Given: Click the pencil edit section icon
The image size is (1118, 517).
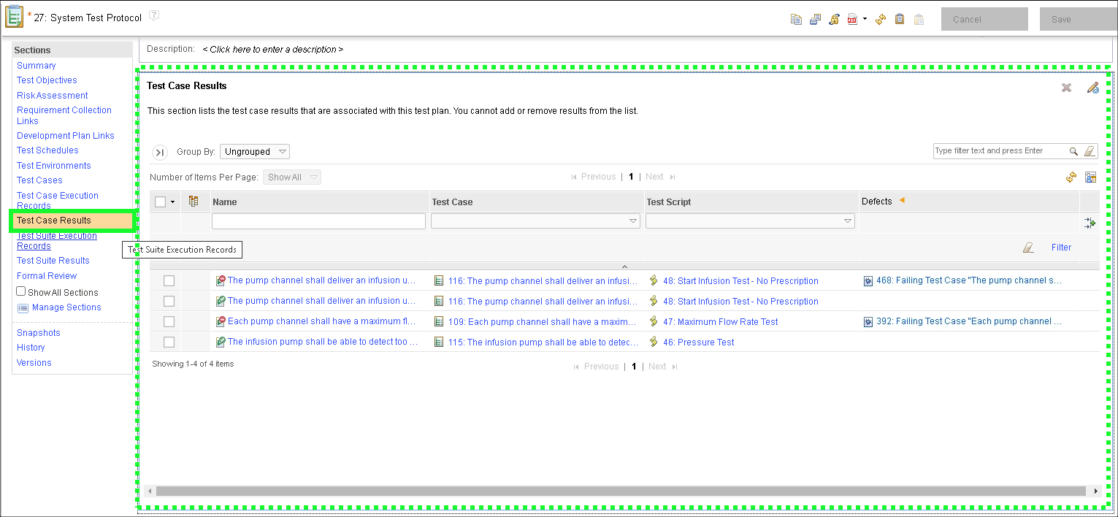Looking at the screenshot, I should click(x=1092, y=88).
